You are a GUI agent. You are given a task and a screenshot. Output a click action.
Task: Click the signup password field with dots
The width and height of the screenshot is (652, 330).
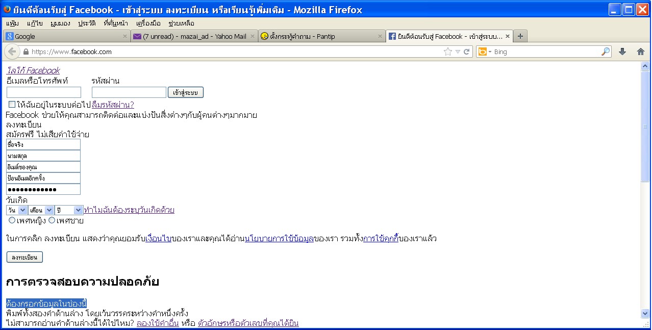43,189
